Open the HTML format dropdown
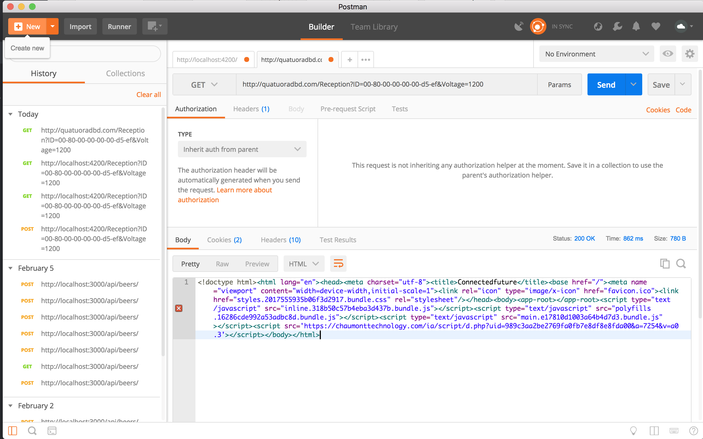This screenshot has height=439, width=703. tap(304, 264)
